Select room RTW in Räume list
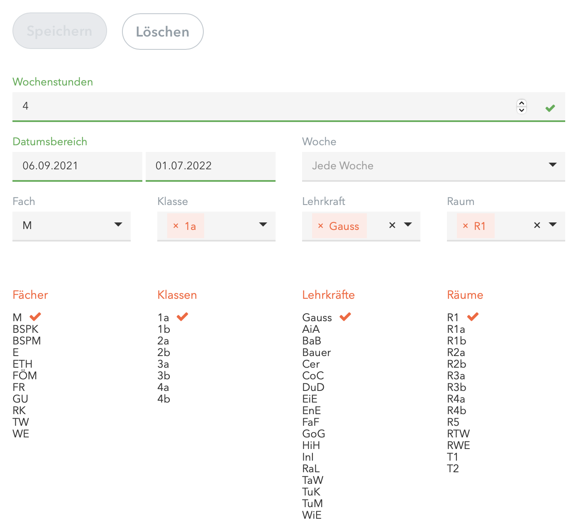Viewport: 576px width, 532px height. click(x=458, y=434)
